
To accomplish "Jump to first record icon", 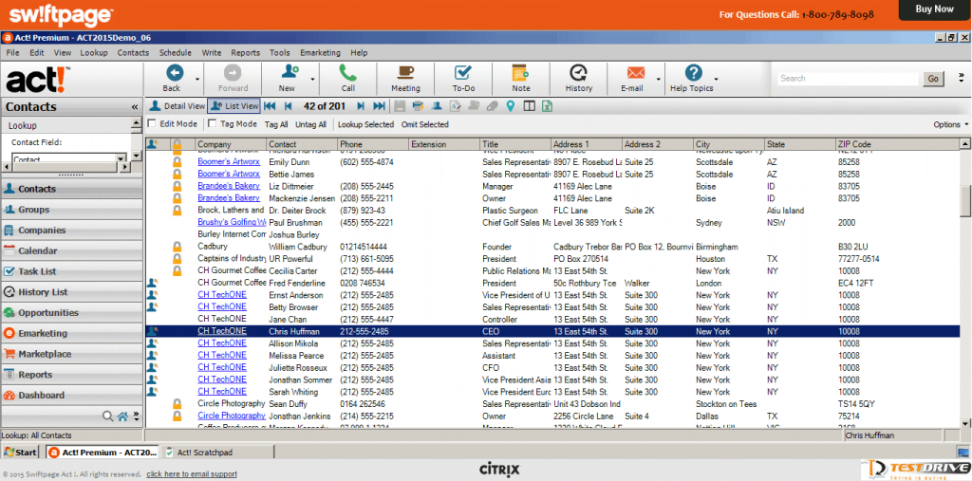I will pos(270,106).
